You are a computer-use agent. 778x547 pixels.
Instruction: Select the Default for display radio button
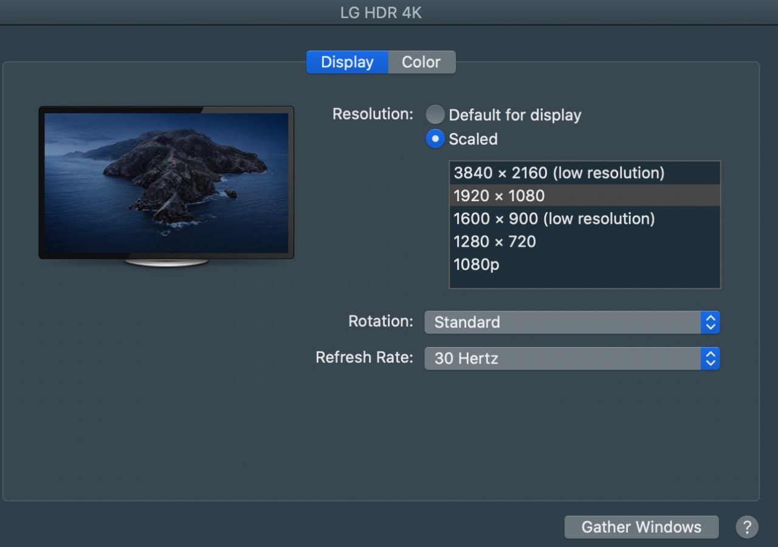[x=435, y=115]
